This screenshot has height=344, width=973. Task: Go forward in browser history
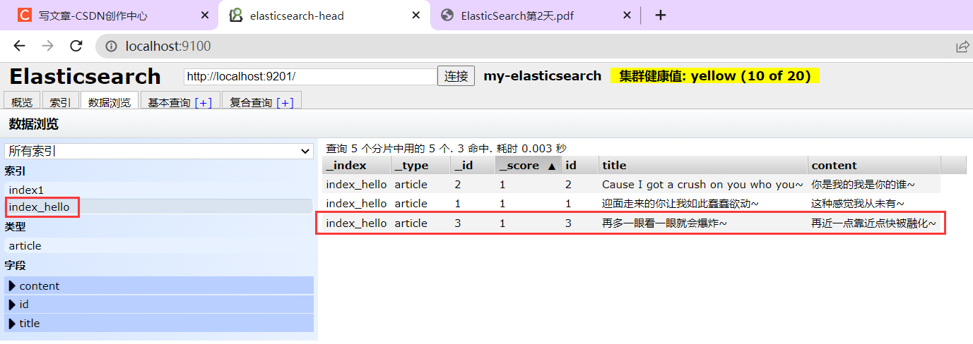click(x=47, y=46)
